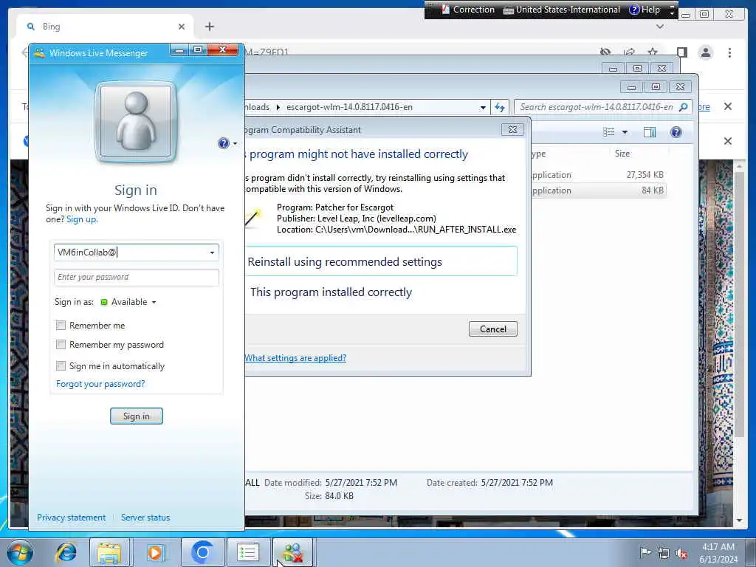Open What settings are applied link

pyautogui.click(x=295, y=358)
